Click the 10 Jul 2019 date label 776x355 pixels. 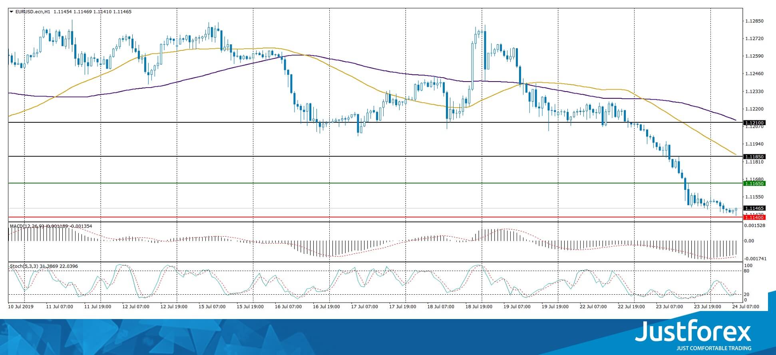pyautogui.click(x=21, y=307)
